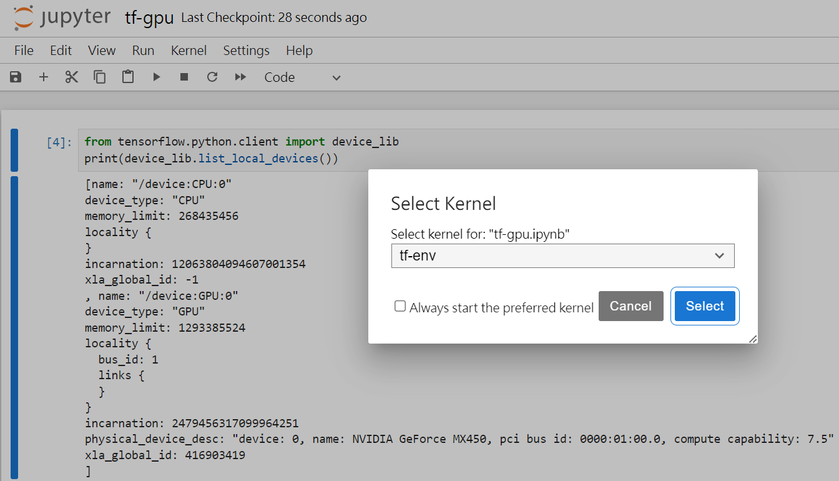Open the Run menu
839x481 pixels.
pyautogui.click(x=143, y=51)
